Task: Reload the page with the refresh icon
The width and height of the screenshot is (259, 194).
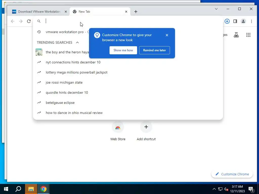Action: (29, 21)
